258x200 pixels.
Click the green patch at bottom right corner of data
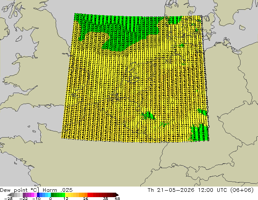(x=200, y=133)
